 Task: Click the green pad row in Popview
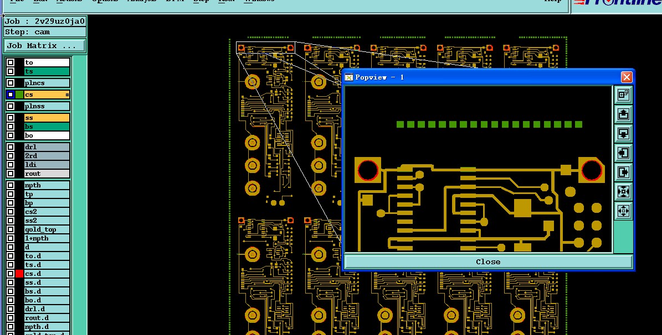click(489, 124)
